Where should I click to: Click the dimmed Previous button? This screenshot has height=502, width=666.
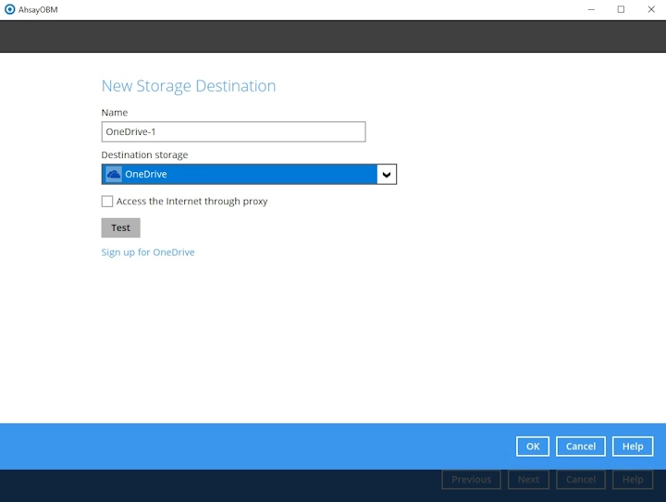pos(471,480)
